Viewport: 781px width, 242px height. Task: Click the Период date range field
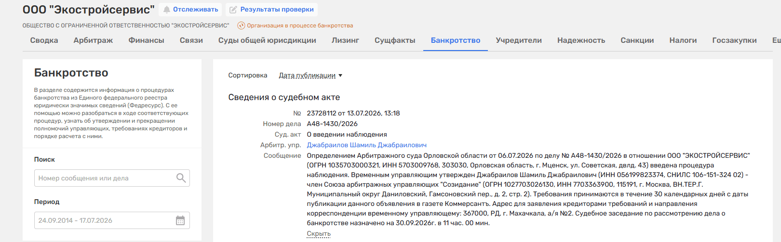(112, 220)
